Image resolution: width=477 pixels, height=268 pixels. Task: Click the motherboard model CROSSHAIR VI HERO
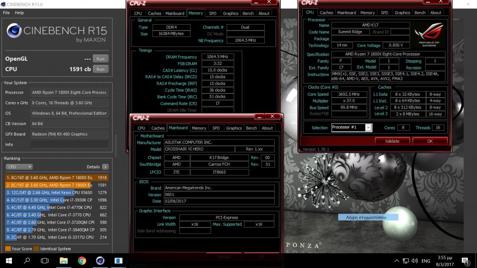pos(199,149)
